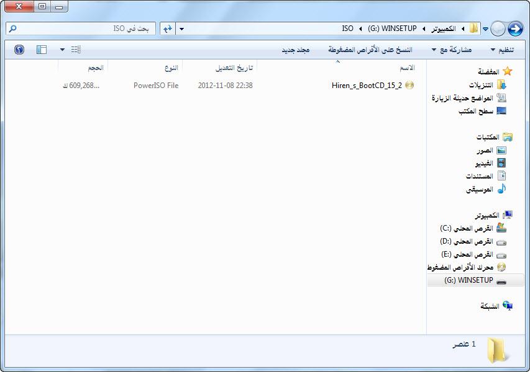
Task: Click the change view icon in toolbar
Action: (x=76, y=50)
